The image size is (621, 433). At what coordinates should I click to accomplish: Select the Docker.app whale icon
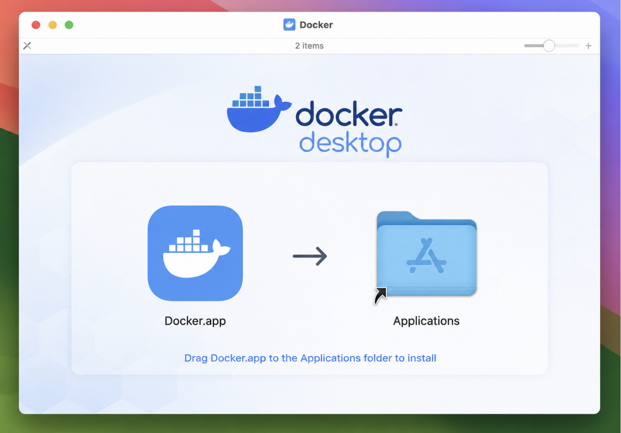(195, 253)
